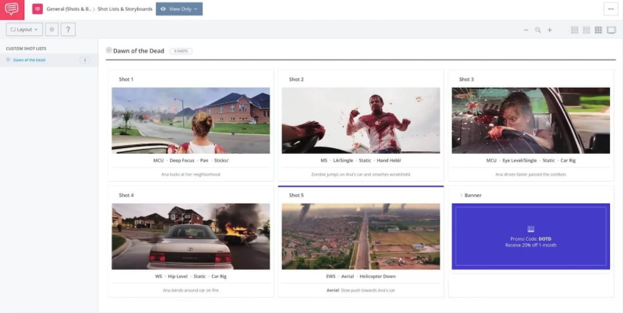This screenshot has width=623, height=313.
Task: Click Shot 4 specs WS Hip Level Static
Action: 191,276
